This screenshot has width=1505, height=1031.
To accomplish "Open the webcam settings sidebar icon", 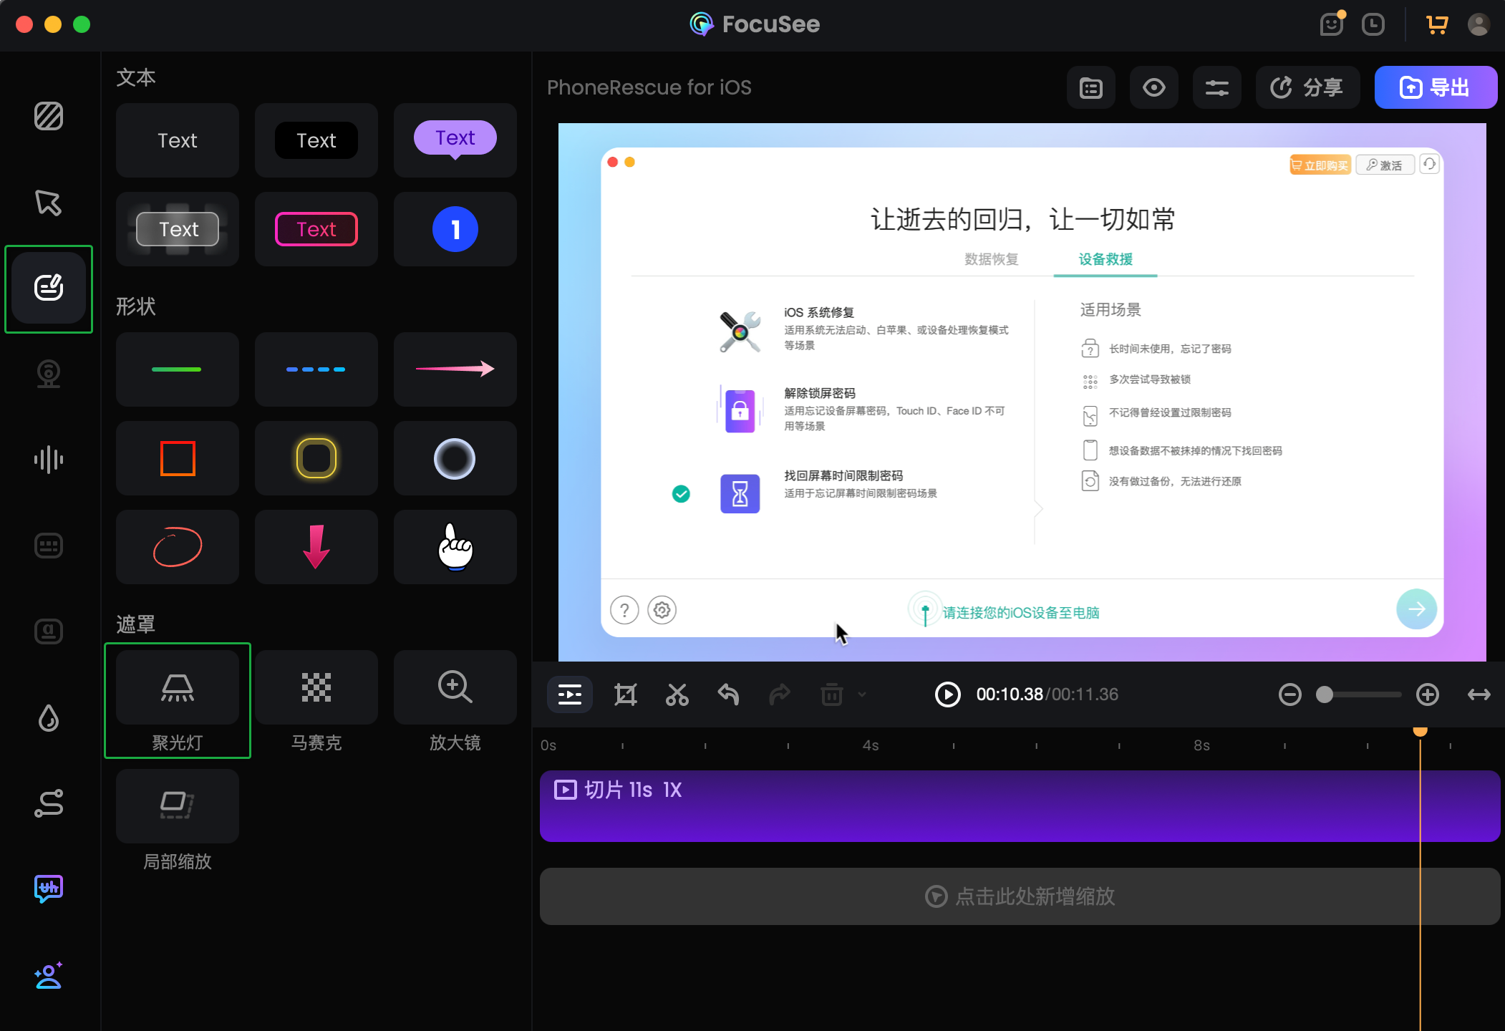I will click(49, 374).
